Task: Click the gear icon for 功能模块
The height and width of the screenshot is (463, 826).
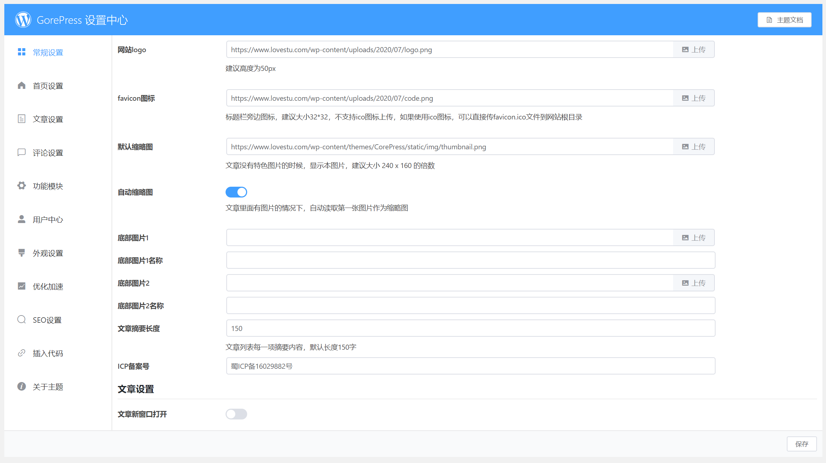Action: [22, 186]
